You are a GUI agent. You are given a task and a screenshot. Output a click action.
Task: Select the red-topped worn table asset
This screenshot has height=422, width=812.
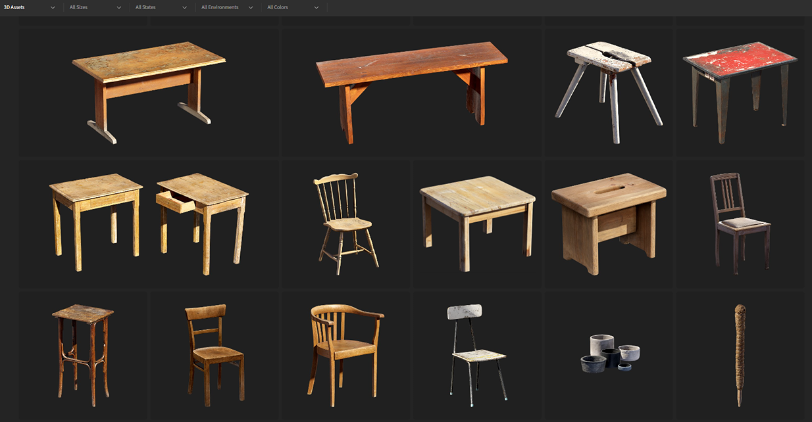tap(740, 91)
